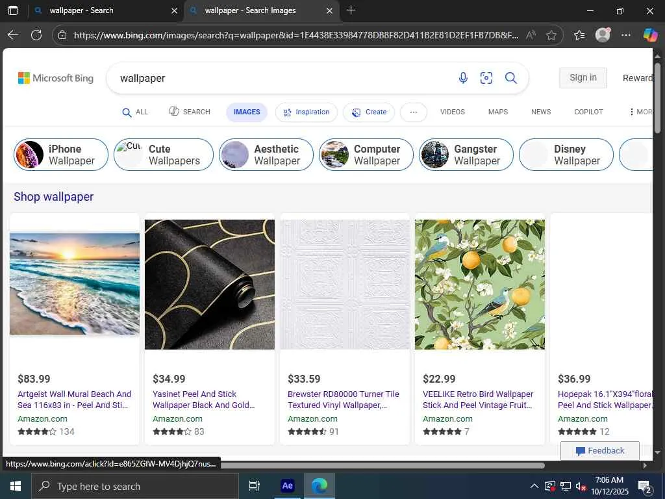Open the NEWS tab
This screenshot has width=665, height=499.
click(541, 112)
